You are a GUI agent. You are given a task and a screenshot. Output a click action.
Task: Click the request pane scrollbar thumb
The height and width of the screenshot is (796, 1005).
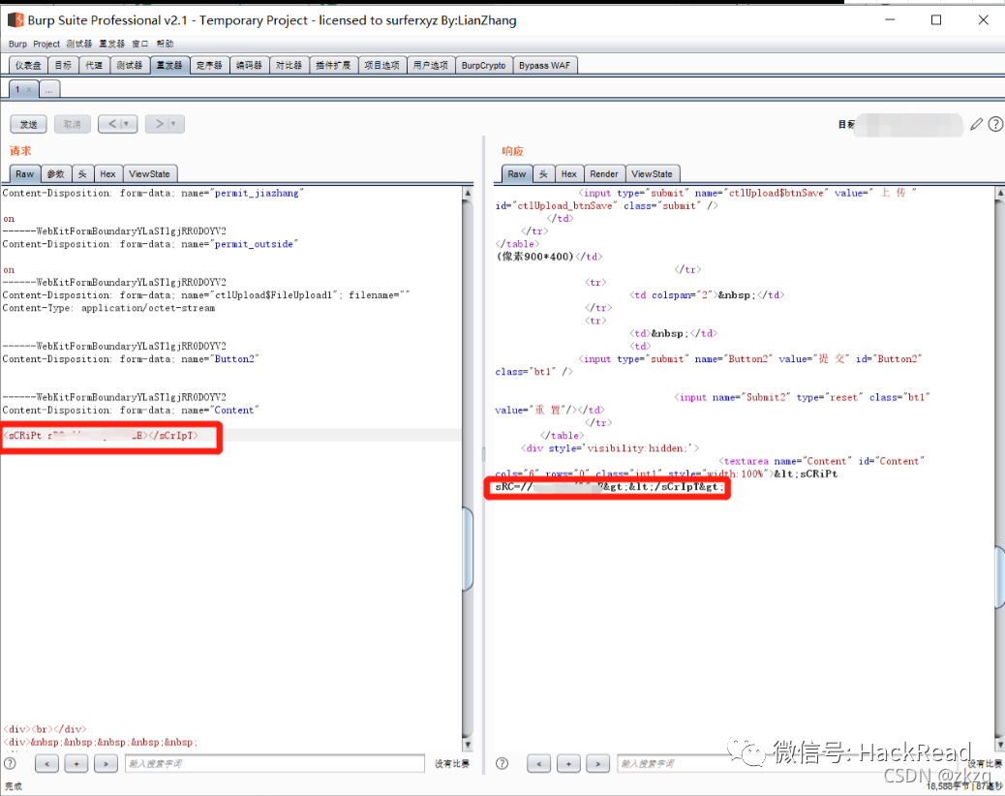point(468,549)
